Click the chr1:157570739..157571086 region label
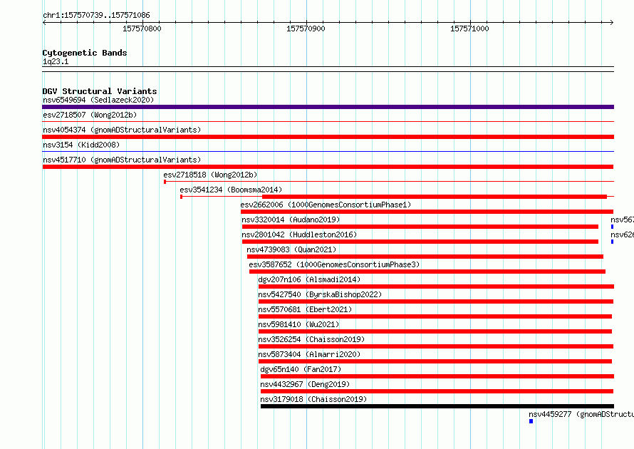 (96, 15)
